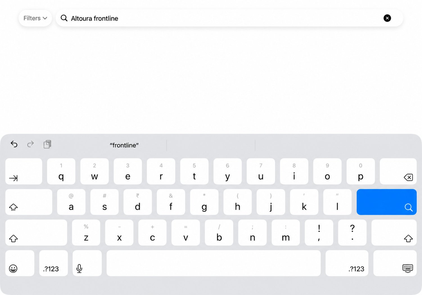Tap the f key
Screen dimensions: 422x295
(x=171, y=202)
